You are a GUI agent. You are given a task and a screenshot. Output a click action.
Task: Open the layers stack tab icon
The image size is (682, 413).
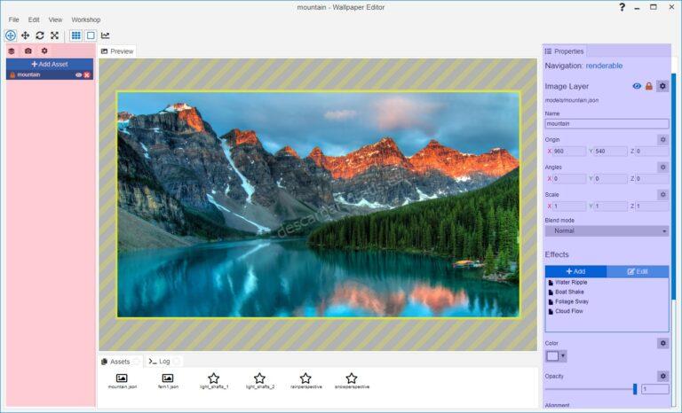pyautogui.click(x=12, y=51)
